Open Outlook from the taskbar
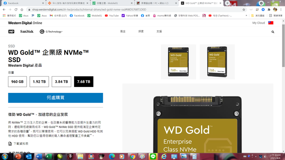 pos(28,156)
